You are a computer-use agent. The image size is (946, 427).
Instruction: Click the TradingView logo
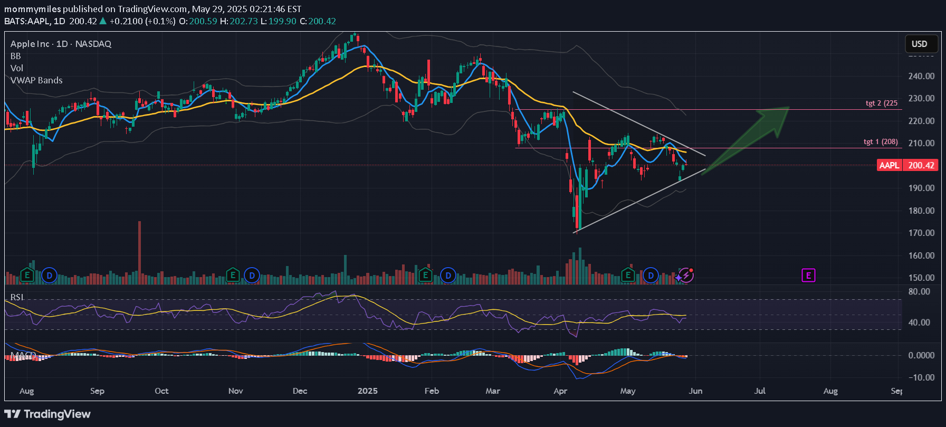pyautogui.click(x=47, y=414)
